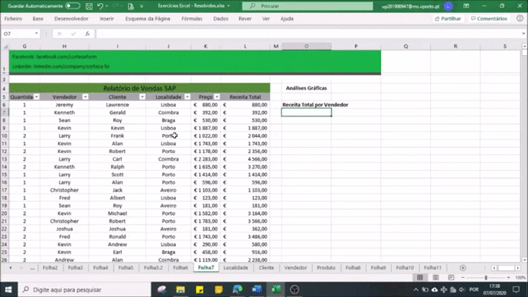The width and height of the screenshot is (528, 297).
Task: Open the Vendedor column filter dropdown
Action: [x=85, y=97]
